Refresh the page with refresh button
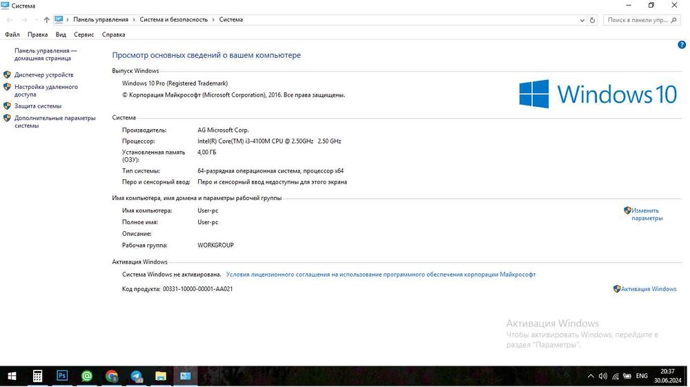 coord(592,20)
